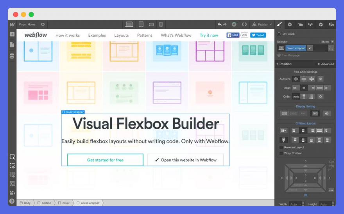This screenshot has width=344, height=214.
Task: Open How it works nav link
Action: (68, 35)
